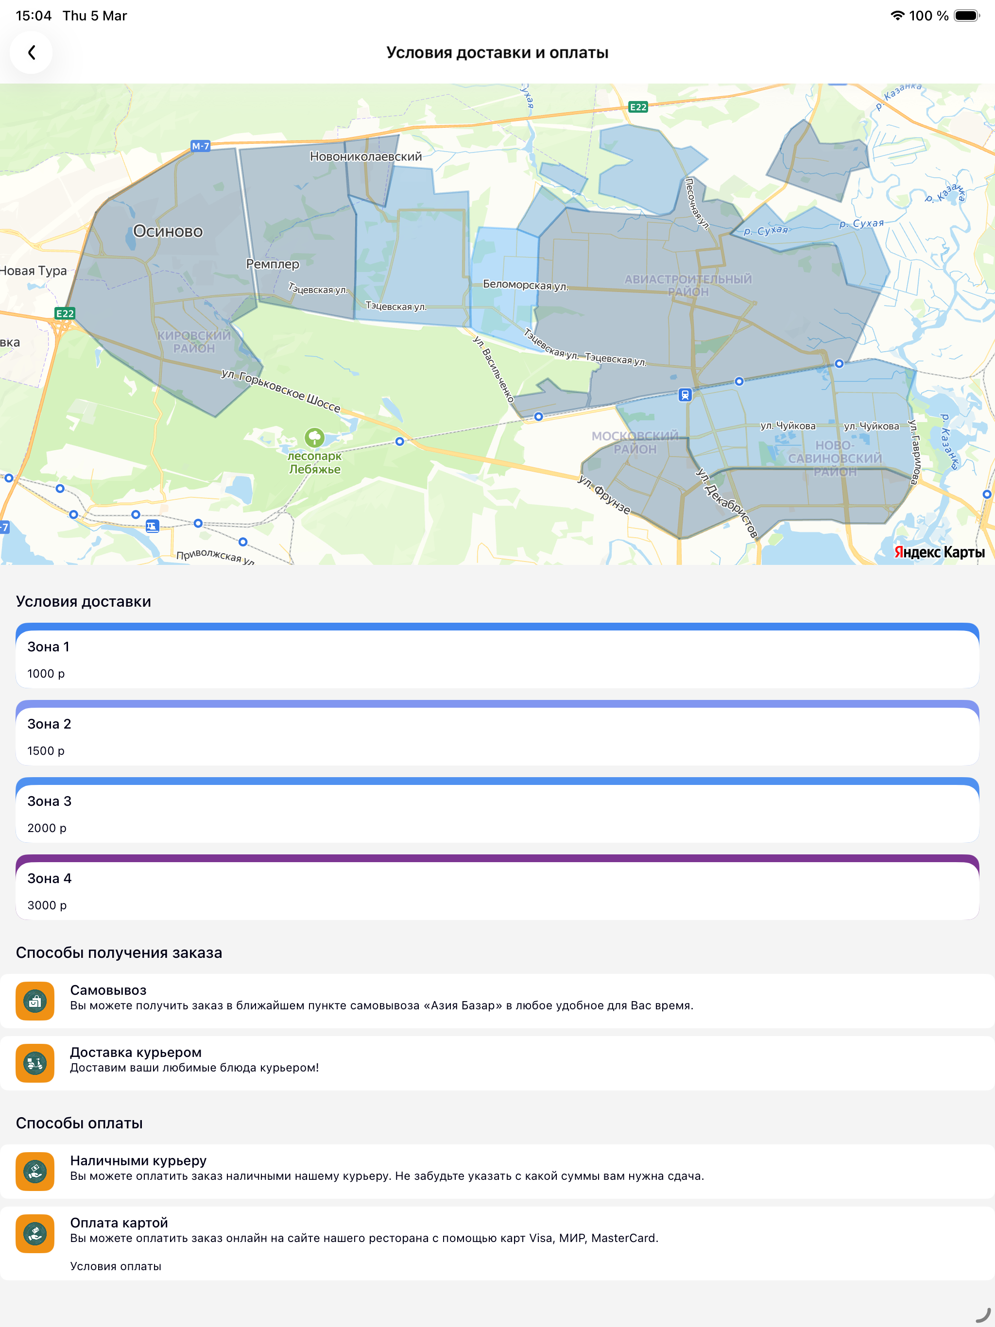Tap the periwinkle color bar of Зона 2

[497, 704]
